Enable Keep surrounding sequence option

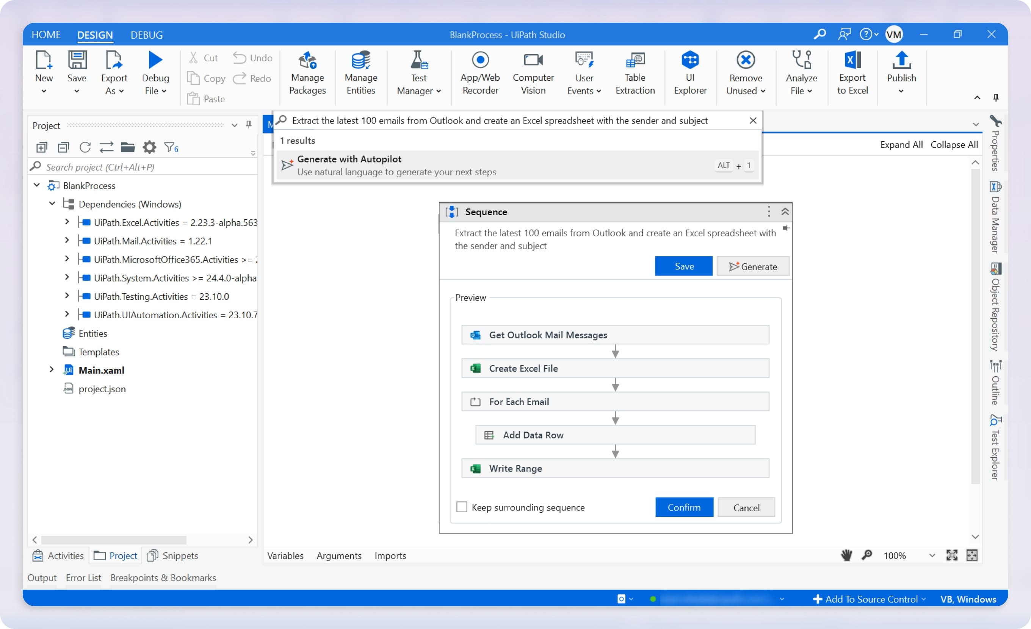coord(462,507)
